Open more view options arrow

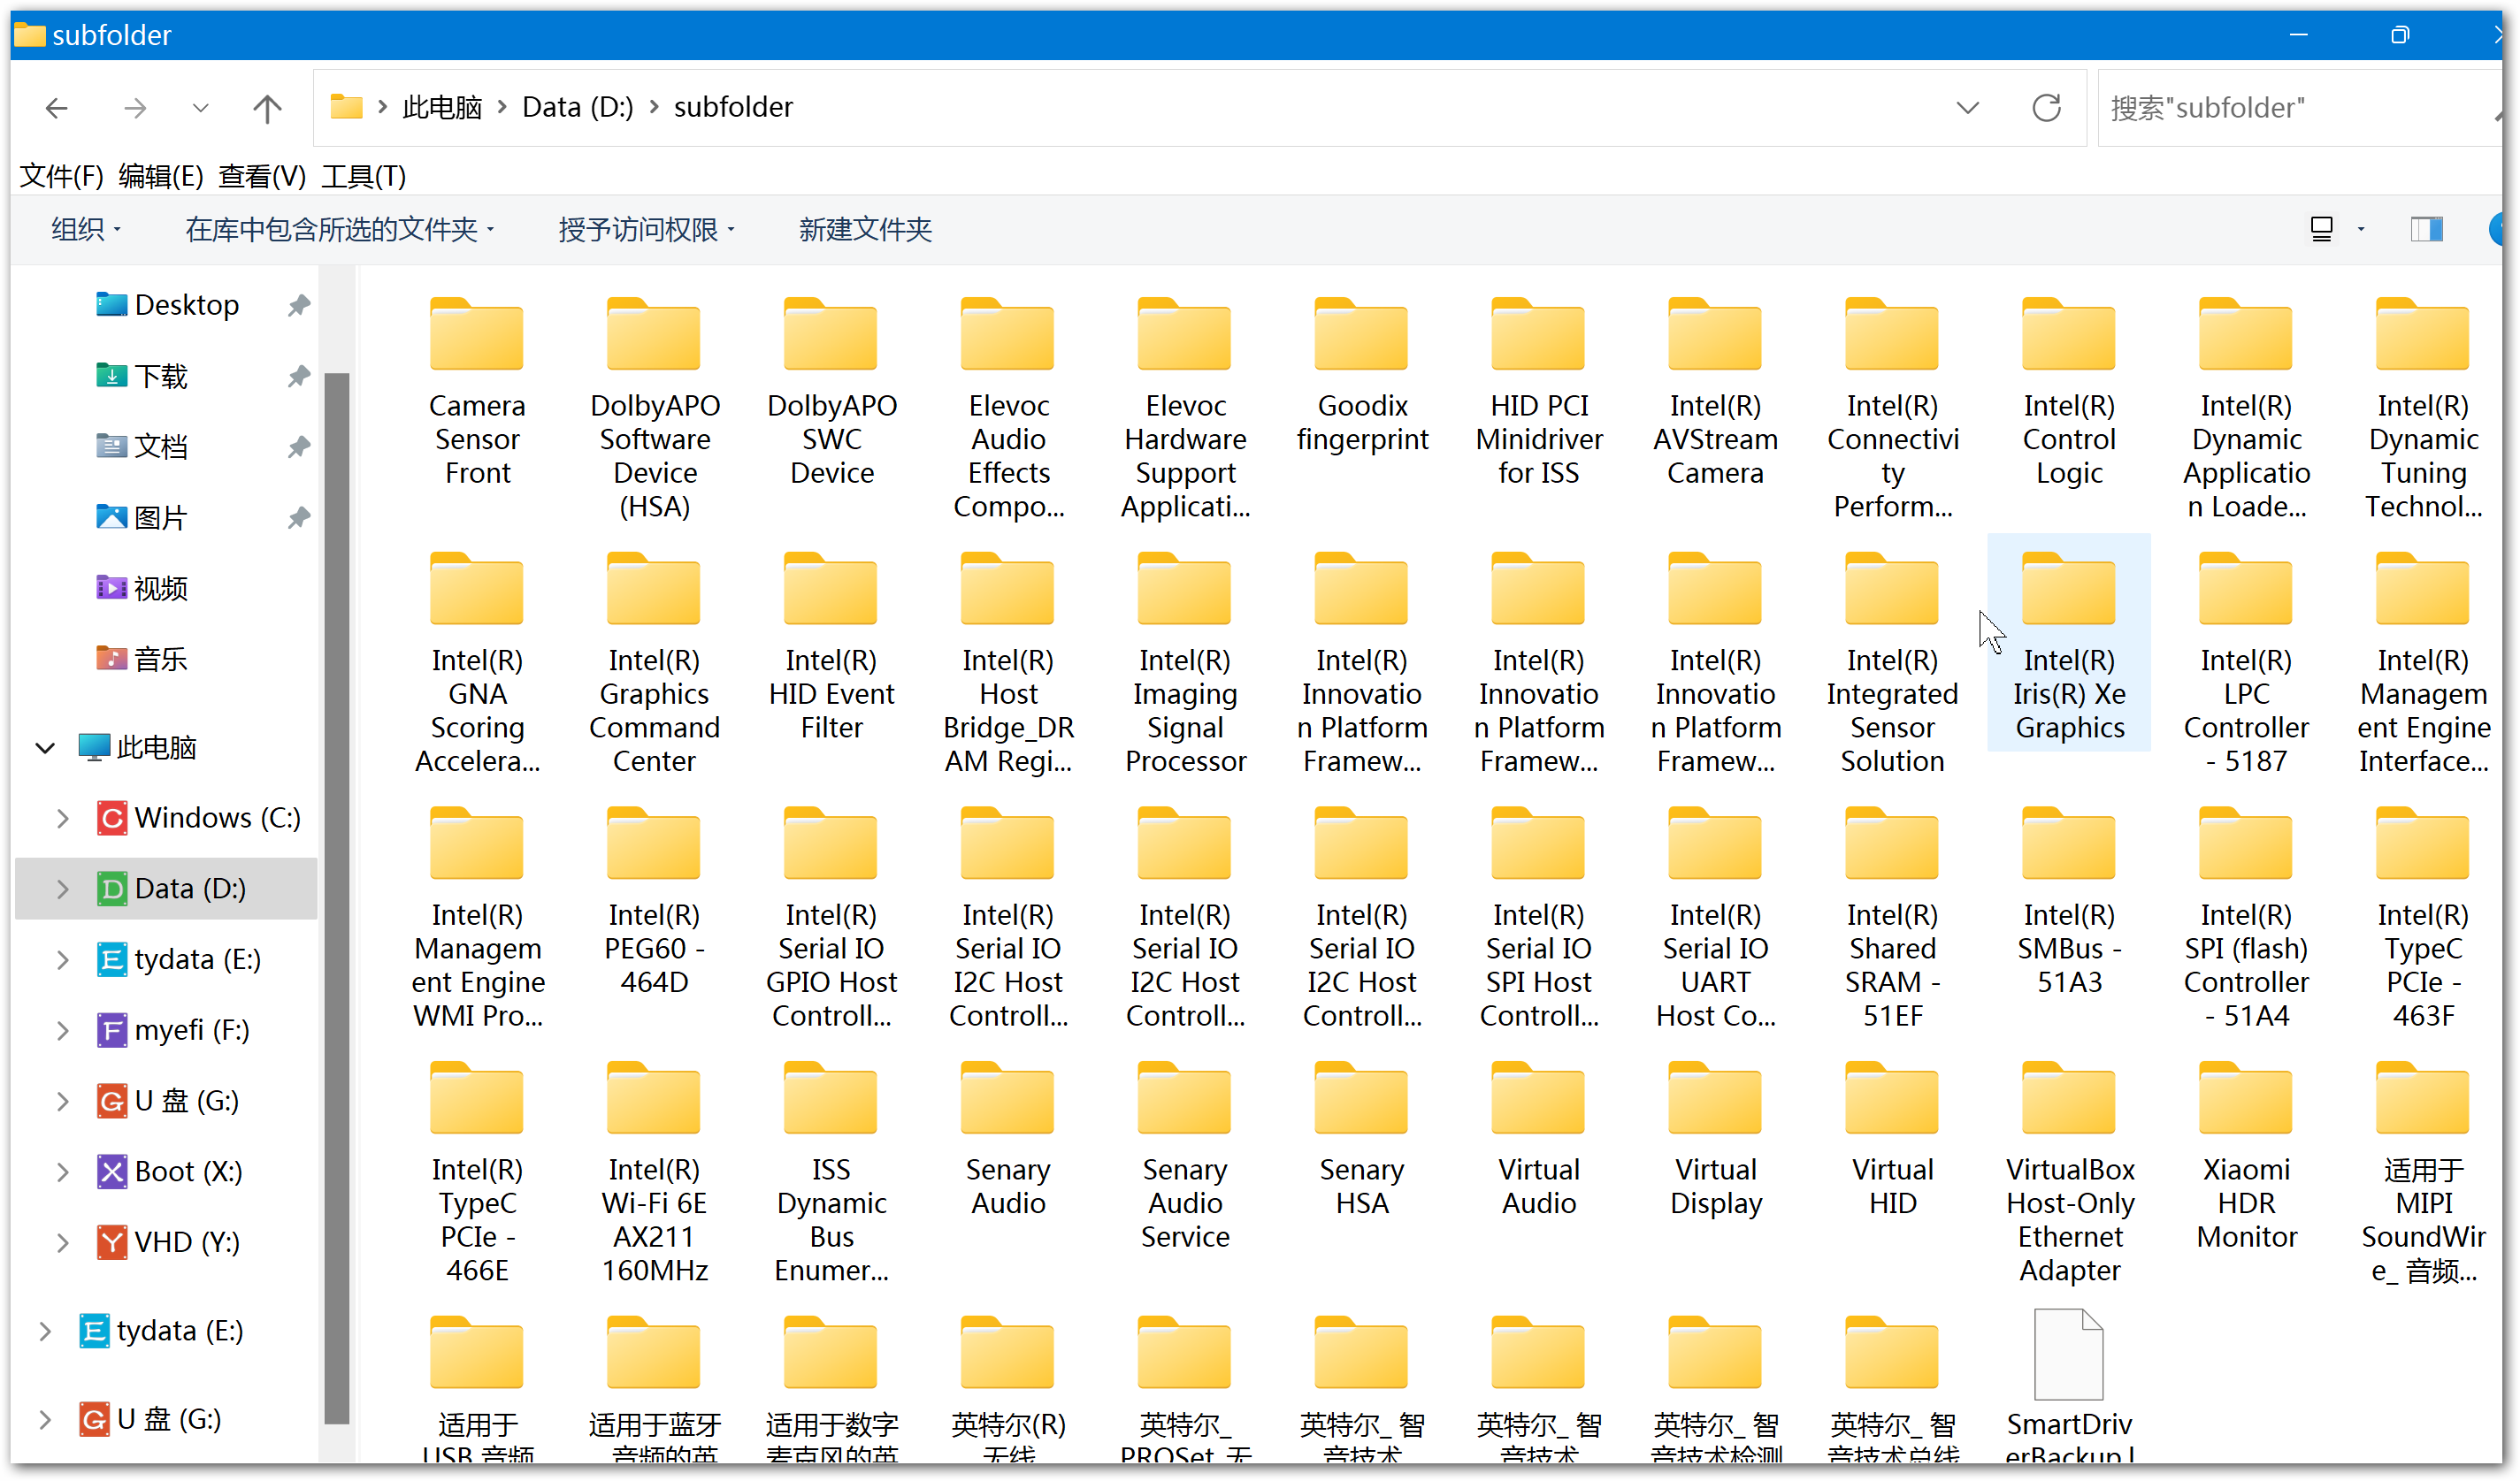click(x=2361, y=230)
